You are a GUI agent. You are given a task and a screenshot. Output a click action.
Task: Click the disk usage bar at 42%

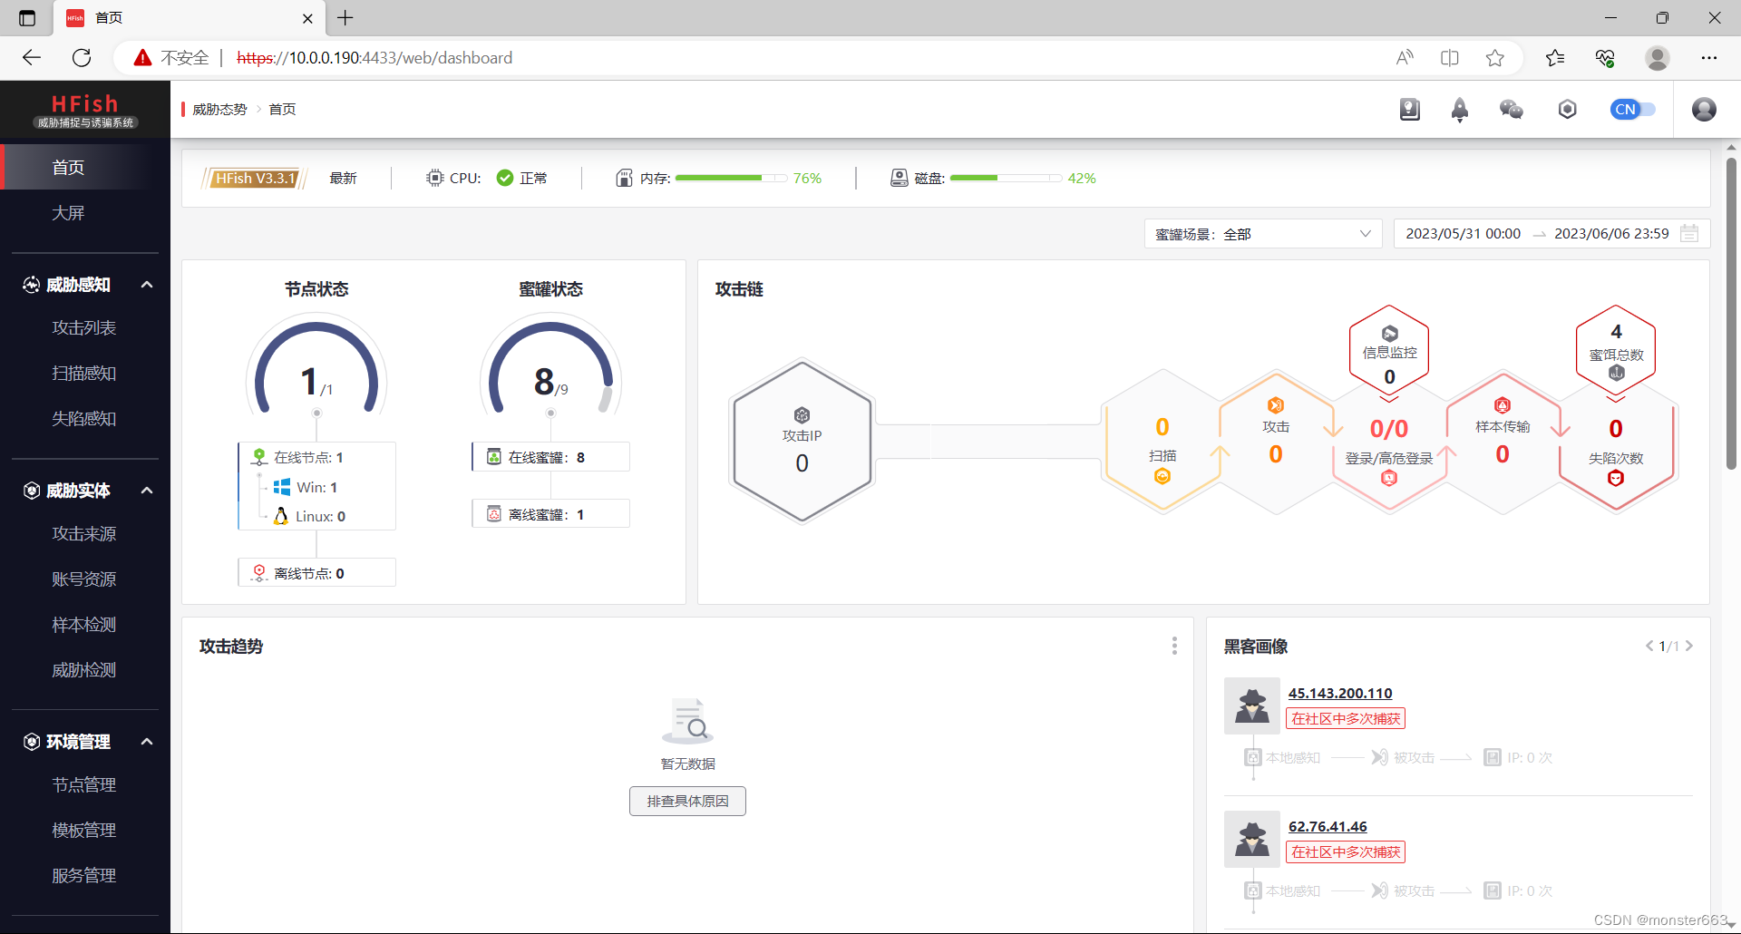click(x=1006, y=178)
